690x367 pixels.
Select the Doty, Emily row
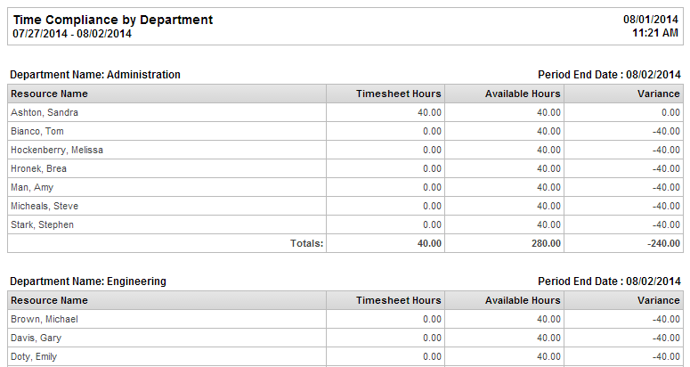345,357
